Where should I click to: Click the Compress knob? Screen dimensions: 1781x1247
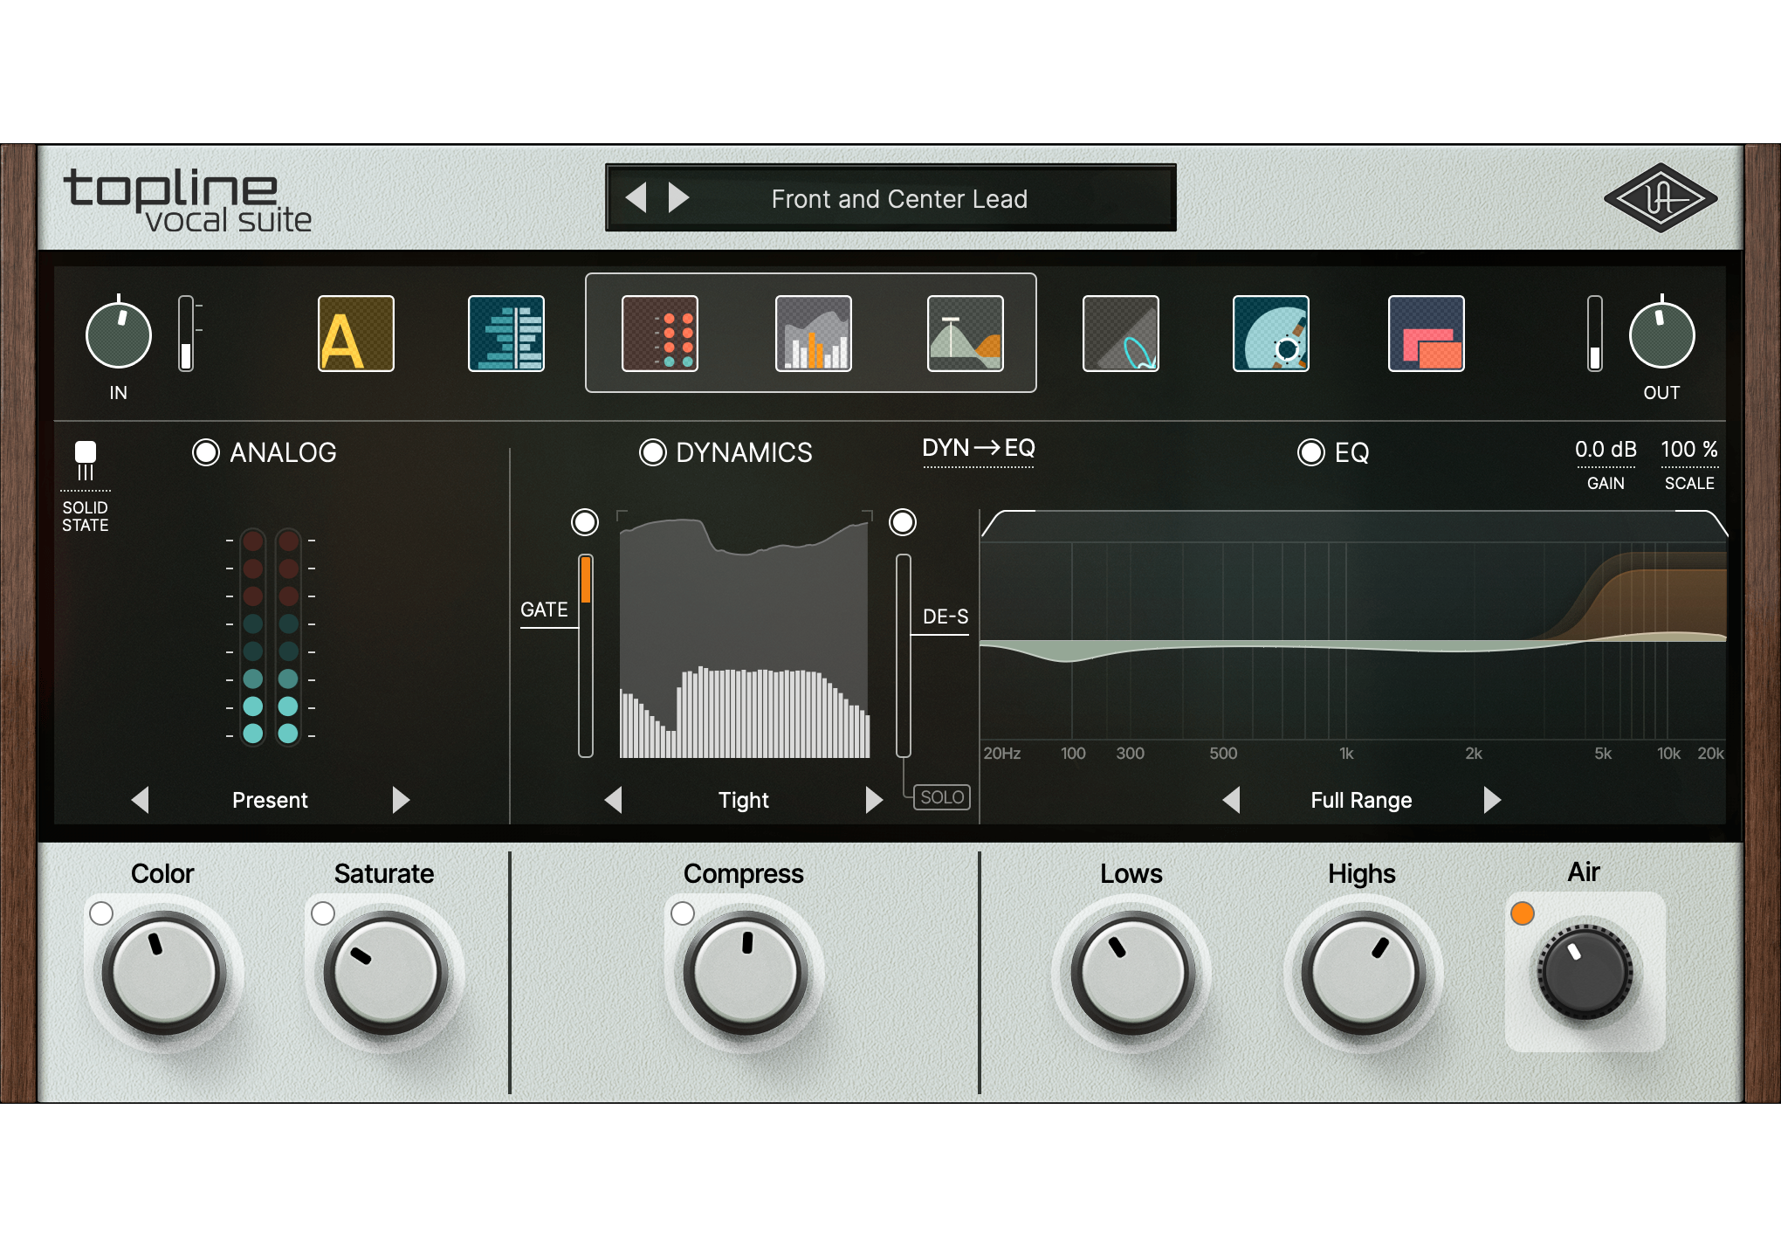click(746, 973)
